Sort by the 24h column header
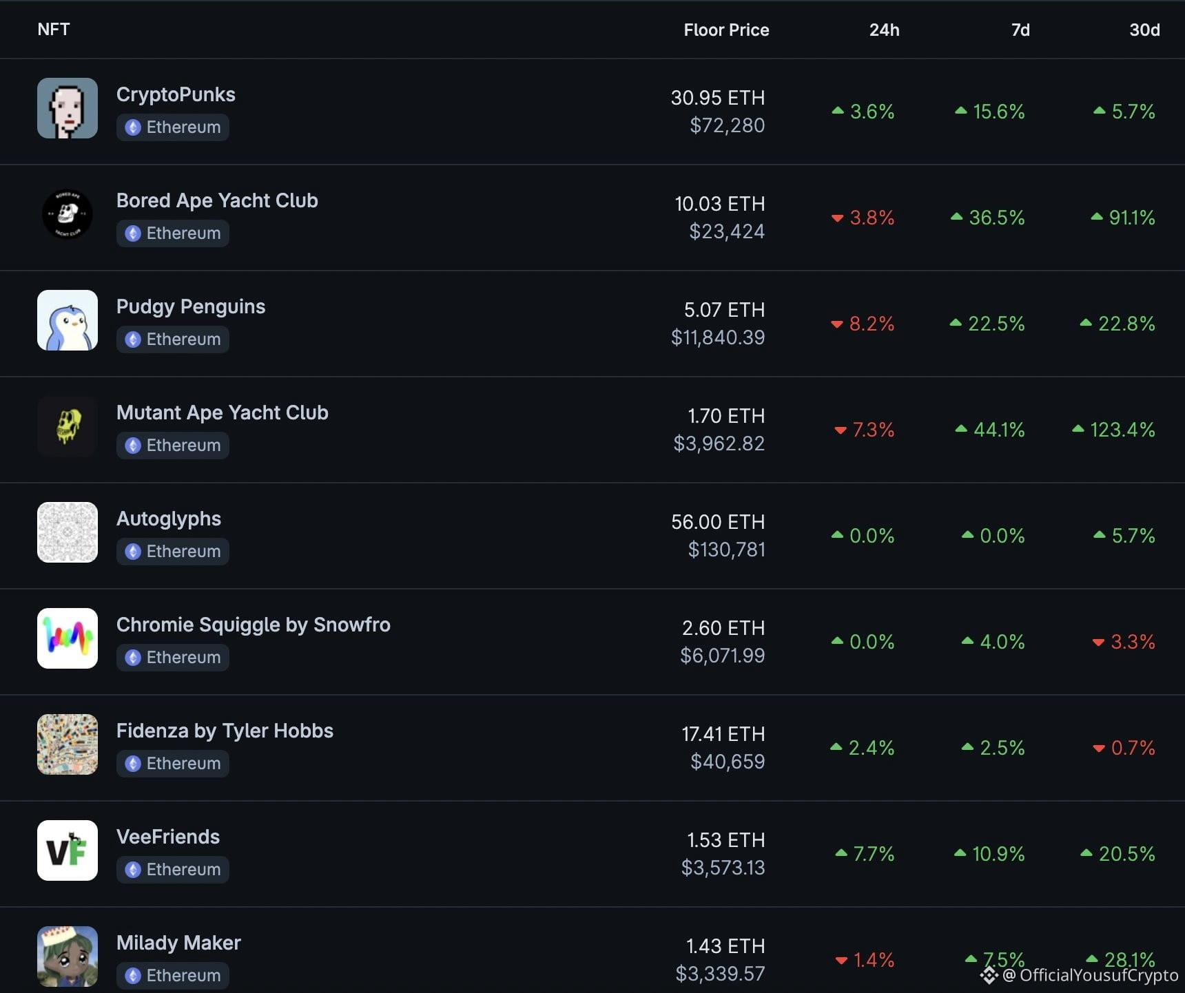Screen dimensions: 1185x993 tap(884, 30)
